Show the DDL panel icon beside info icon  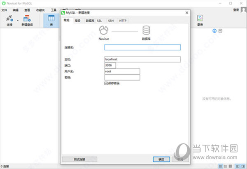(x=220, y=31)
